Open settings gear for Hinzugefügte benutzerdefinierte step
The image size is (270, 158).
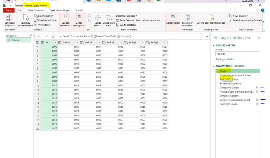pos(257,92)
